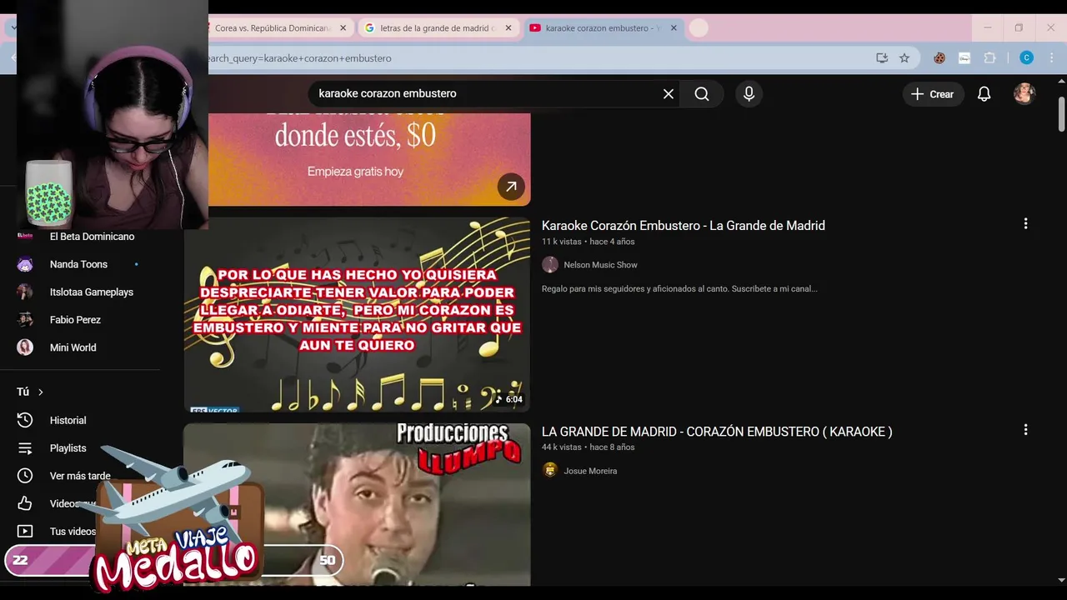This screenshot has height=600, width=1067.
Task: Open Ver más tarde clock icon
Action: click(25, 476)
